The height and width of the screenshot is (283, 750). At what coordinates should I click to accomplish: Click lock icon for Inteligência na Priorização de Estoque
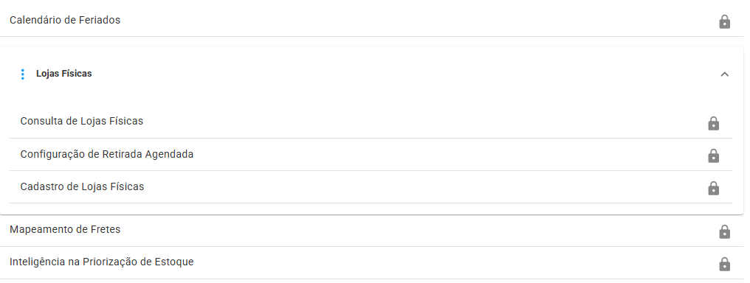pyautogui.click(x=725, y=264)
